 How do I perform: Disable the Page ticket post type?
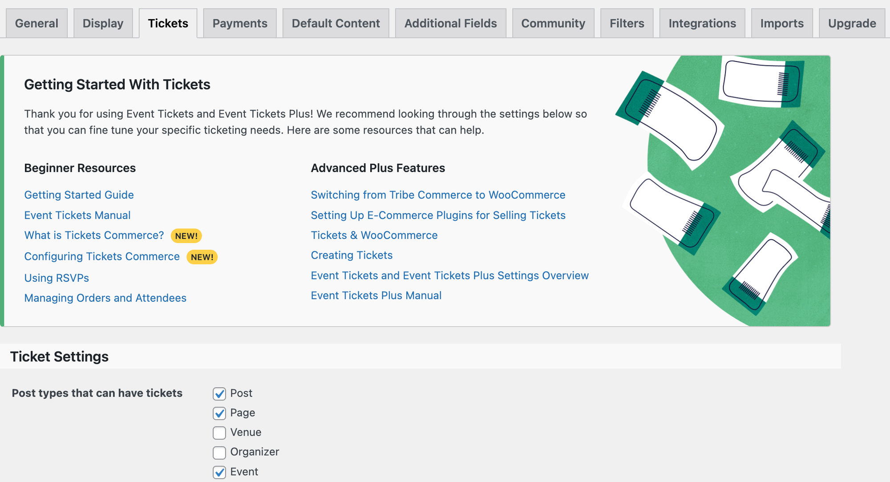click(x=219, y=413)
